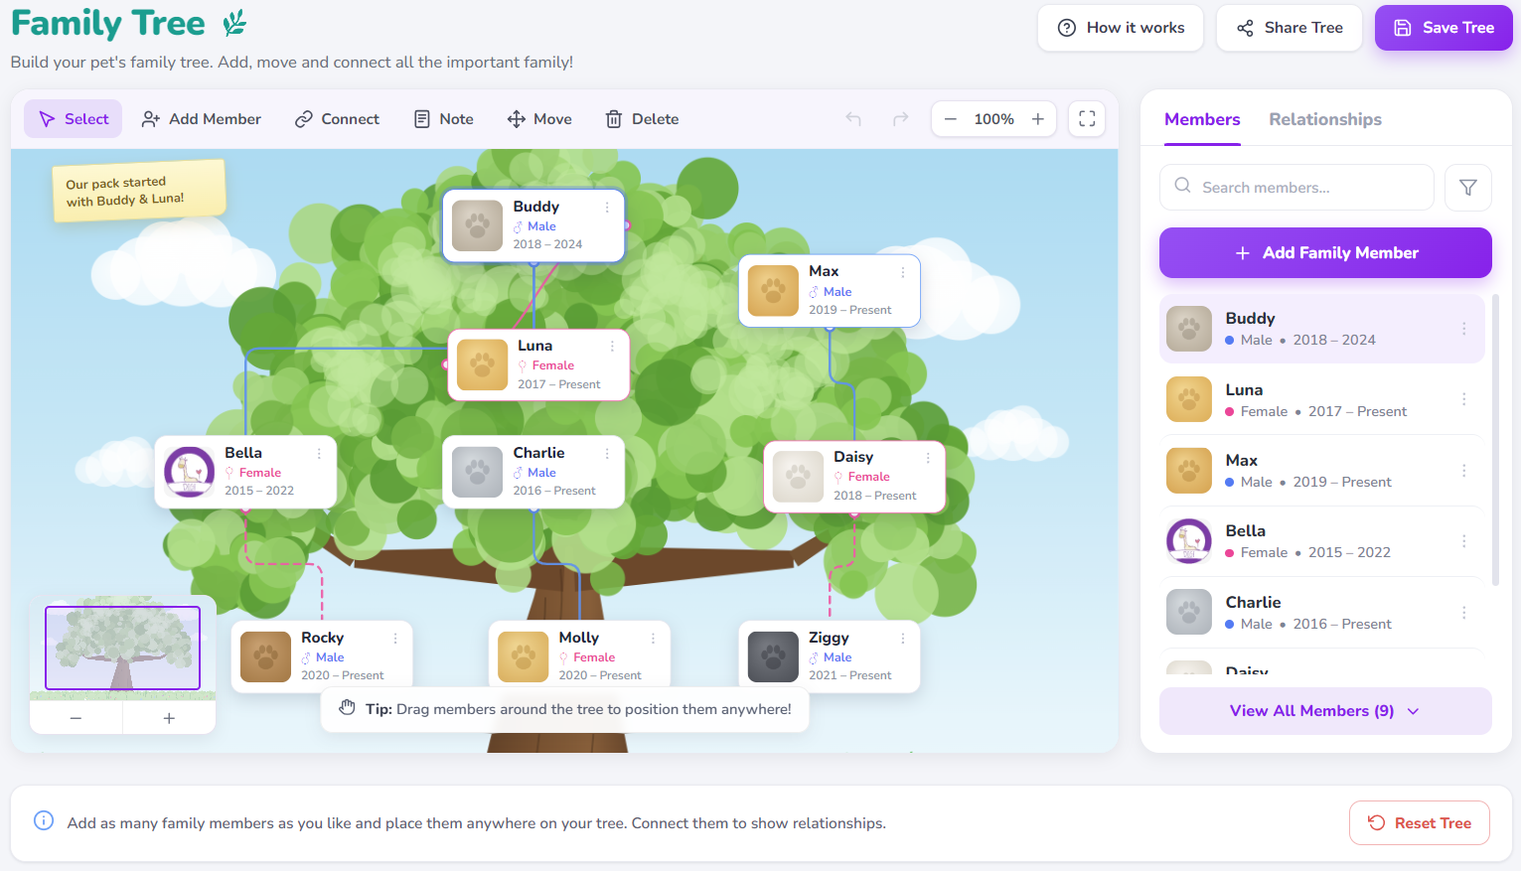Redo the last action

[900, 119]
